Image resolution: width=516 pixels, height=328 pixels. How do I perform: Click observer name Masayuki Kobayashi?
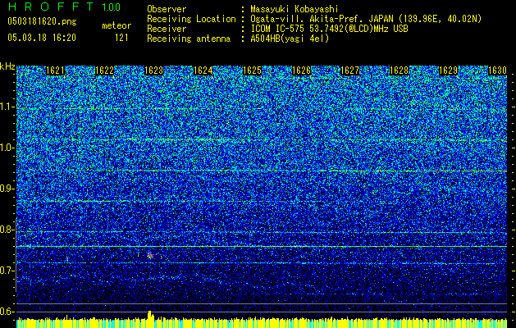[x=295, y=10]
